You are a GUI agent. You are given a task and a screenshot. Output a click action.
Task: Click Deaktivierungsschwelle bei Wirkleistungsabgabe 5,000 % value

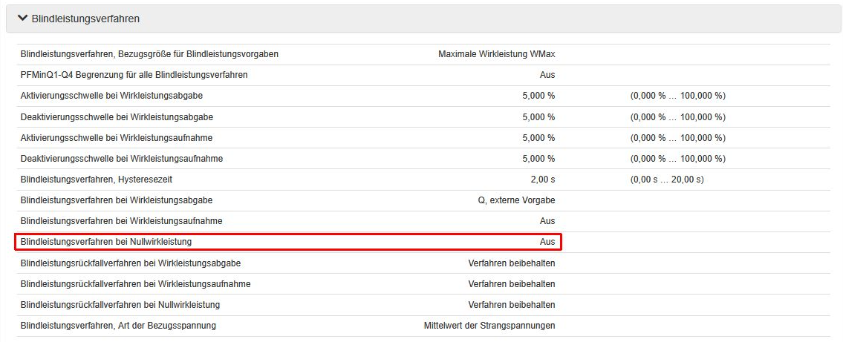coord(538,117)
